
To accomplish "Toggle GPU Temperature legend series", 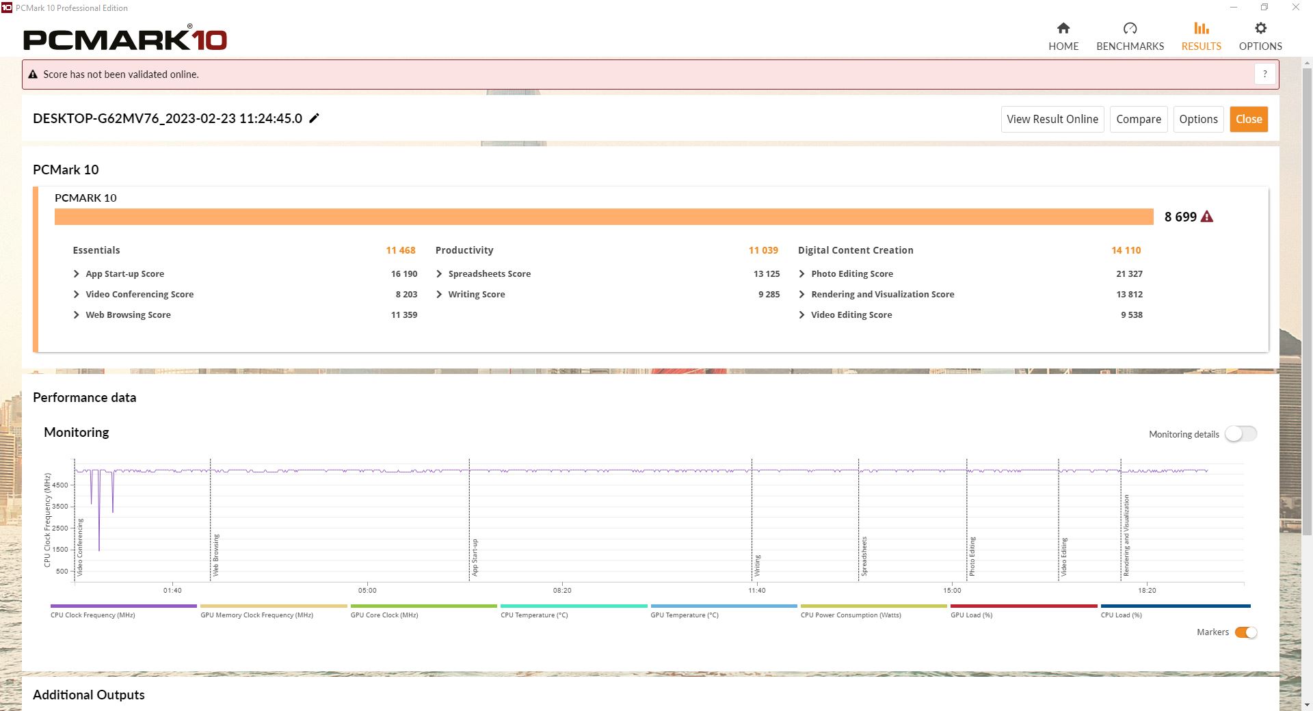I will [x=724, y=610].
